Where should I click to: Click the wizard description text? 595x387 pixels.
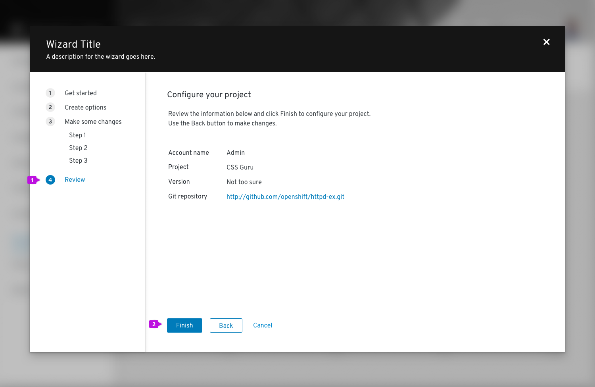point(100,57)
